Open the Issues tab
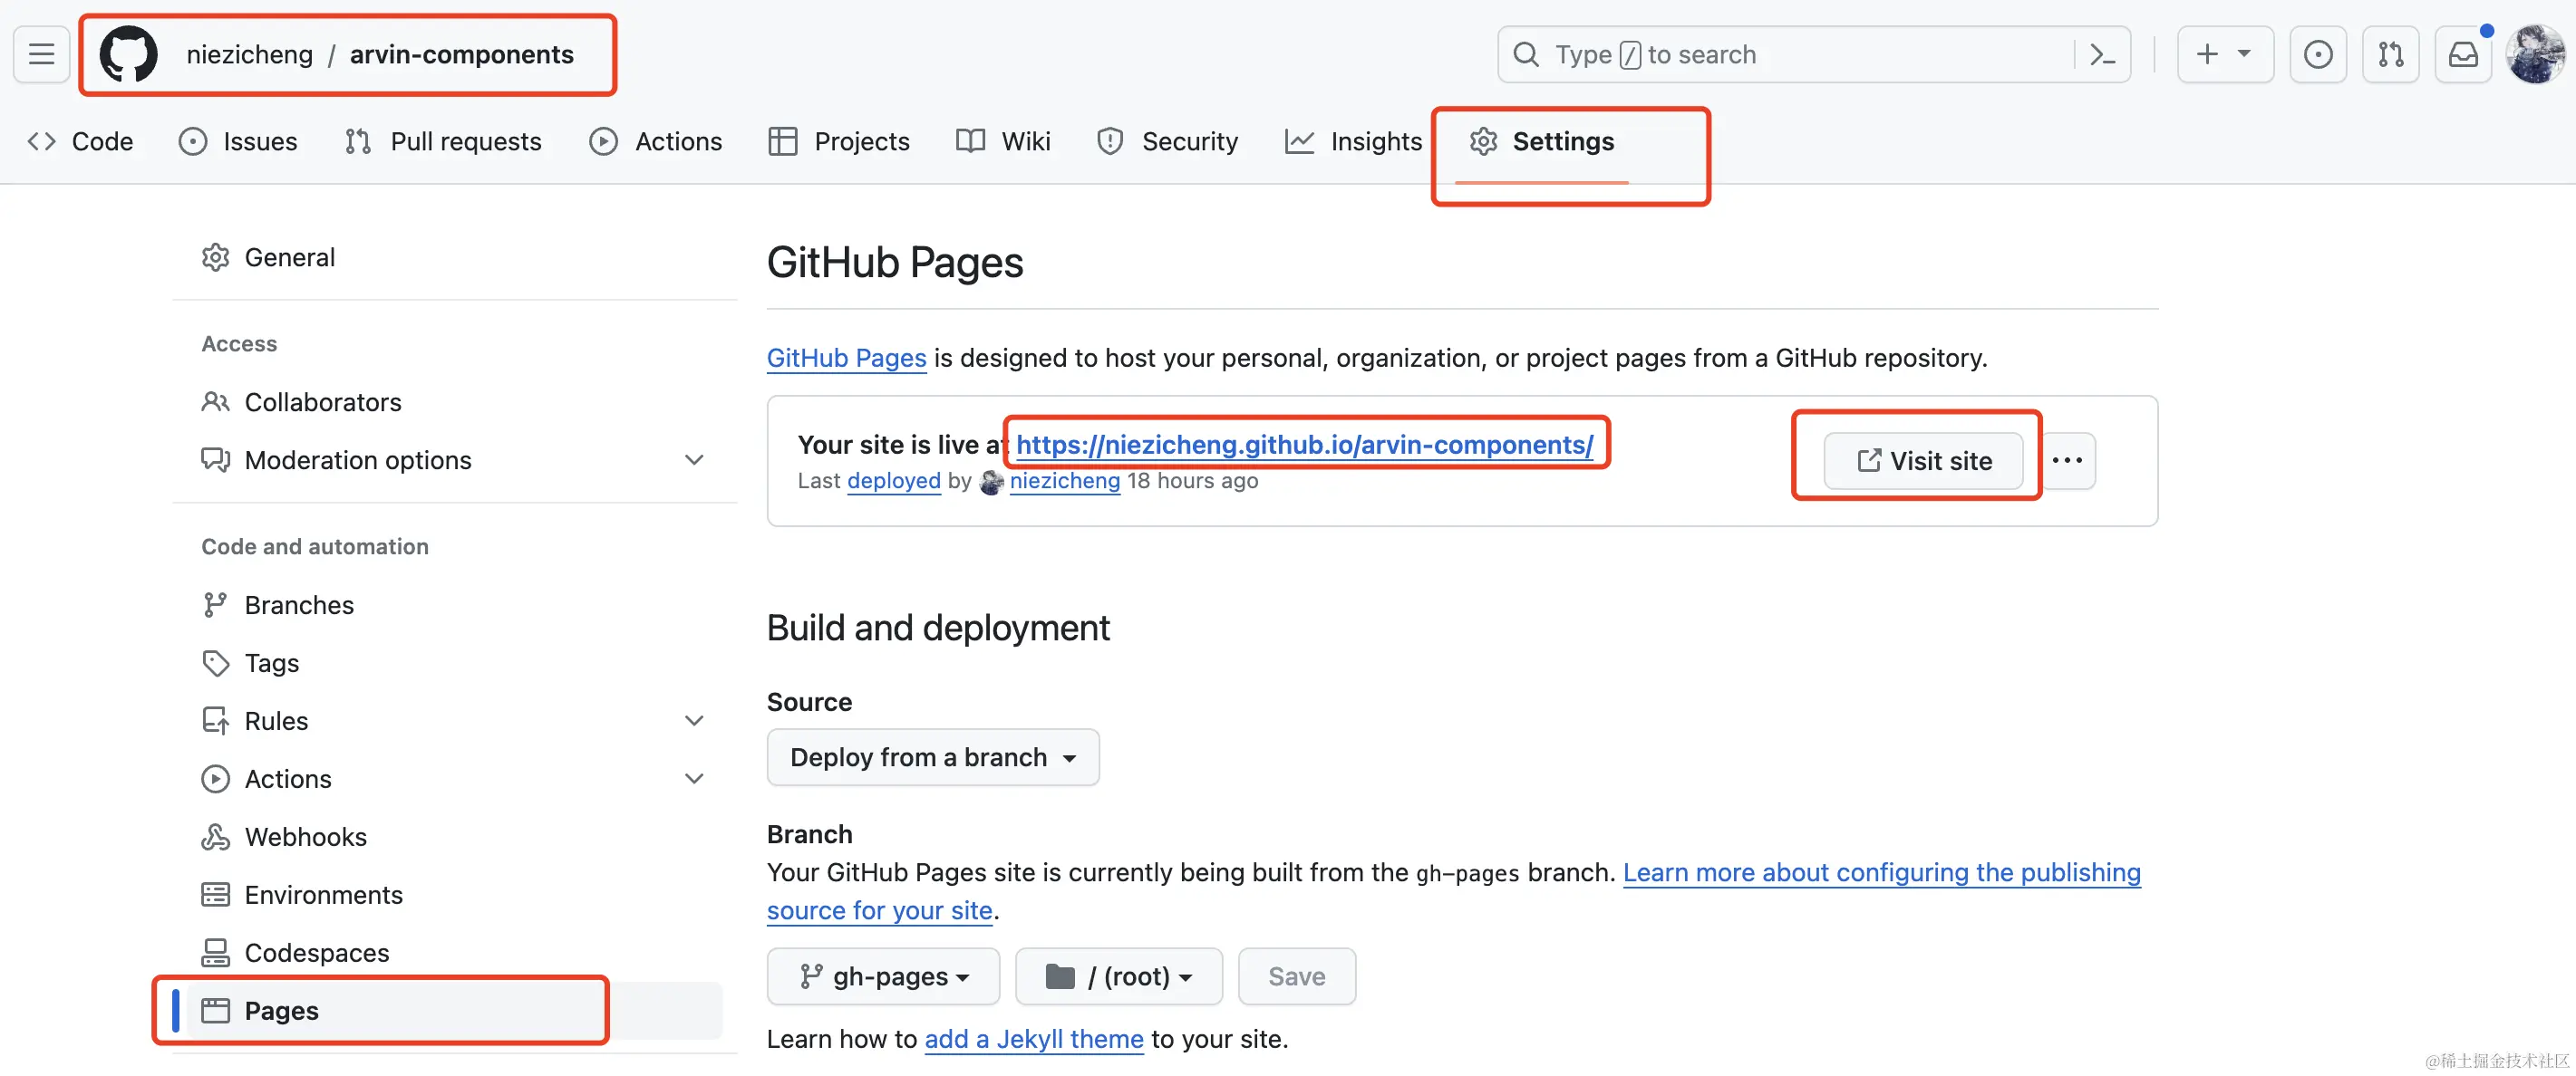The height and width of the screenshot is (1076, 2576). [x=238, y=142]
